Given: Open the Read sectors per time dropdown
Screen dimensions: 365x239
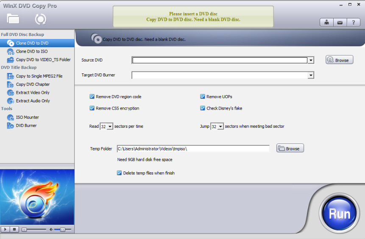Looking at the screenshot, I should [110, 127].
